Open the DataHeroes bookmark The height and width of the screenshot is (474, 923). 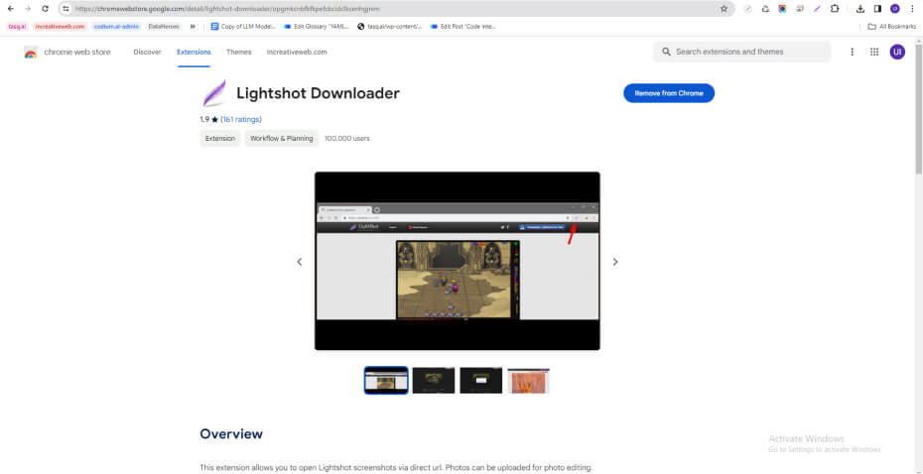pos(164,27)
